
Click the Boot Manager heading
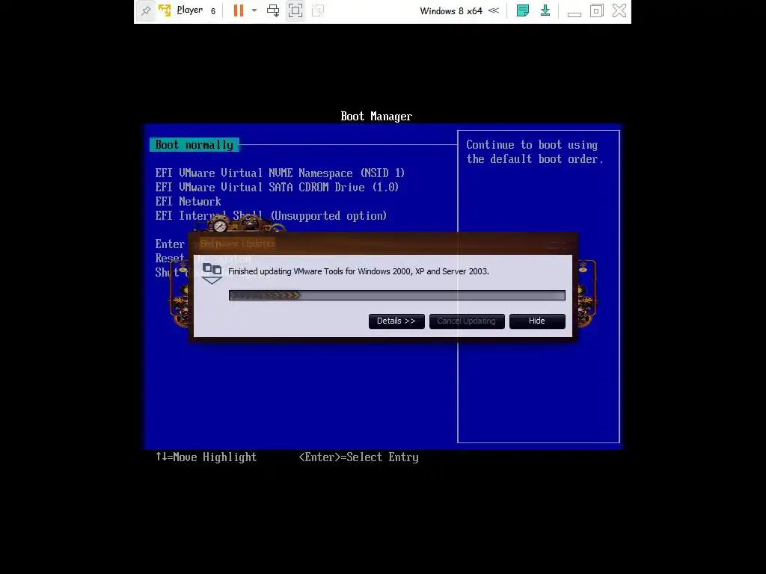(x=376, y=117)
